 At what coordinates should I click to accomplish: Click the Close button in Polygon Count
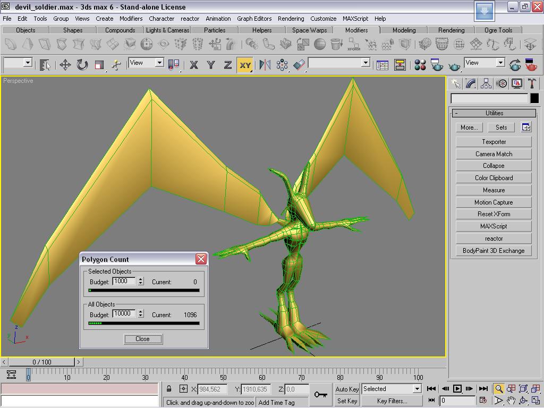pyautogui.click(x=142, y=339)
